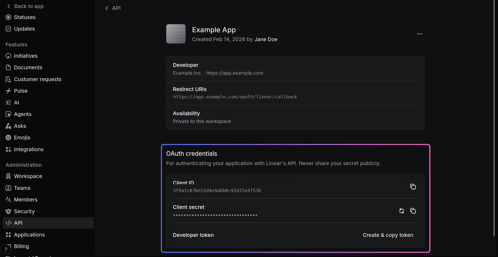Open Emojis settings
This screenshot has height=257, width=498.
click(x=48, y=137)
